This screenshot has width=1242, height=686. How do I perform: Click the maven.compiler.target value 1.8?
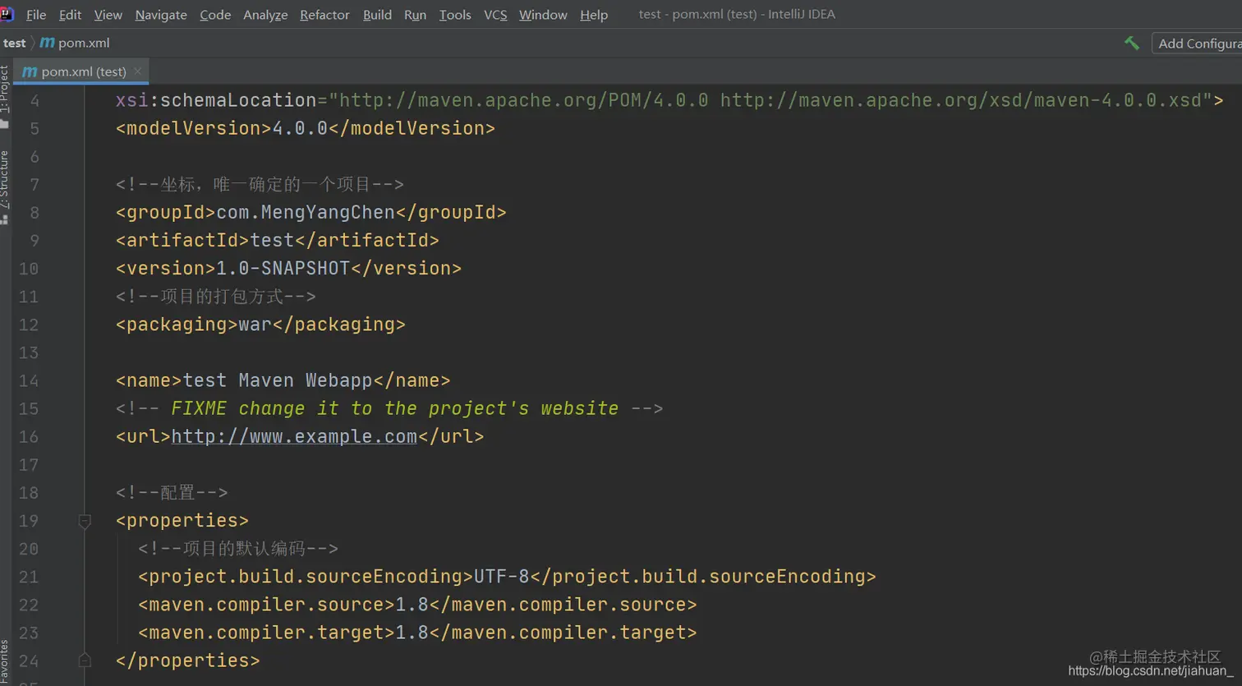point(412,633)
